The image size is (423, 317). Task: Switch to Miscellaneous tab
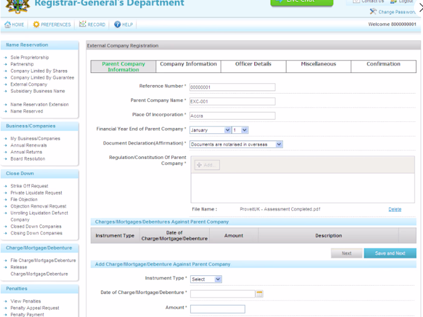coord(318,66)
